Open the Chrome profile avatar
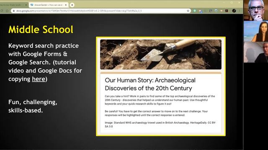 (x=234, y=11)
